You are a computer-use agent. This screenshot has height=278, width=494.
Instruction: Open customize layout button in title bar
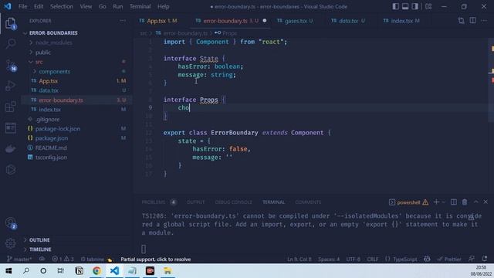point(428,7)
